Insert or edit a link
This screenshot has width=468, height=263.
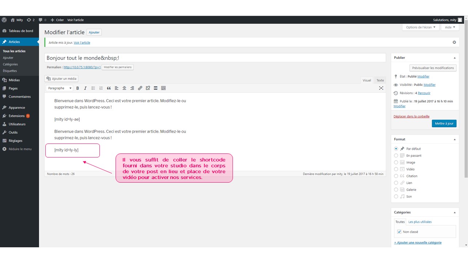click(x=140, y=88)
